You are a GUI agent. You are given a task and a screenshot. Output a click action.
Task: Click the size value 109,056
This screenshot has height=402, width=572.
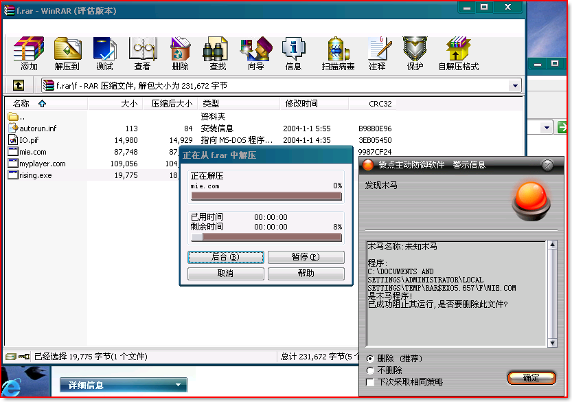click(124, 164)
